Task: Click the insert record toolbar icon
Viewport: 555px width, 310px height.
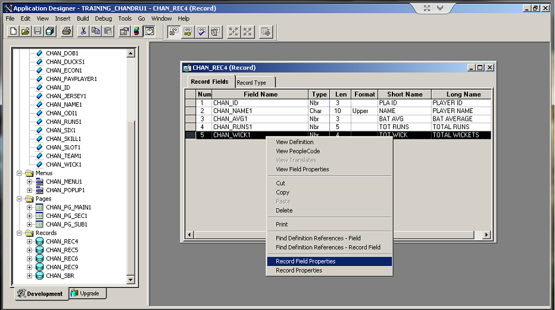Action: (x=266, y=32)
